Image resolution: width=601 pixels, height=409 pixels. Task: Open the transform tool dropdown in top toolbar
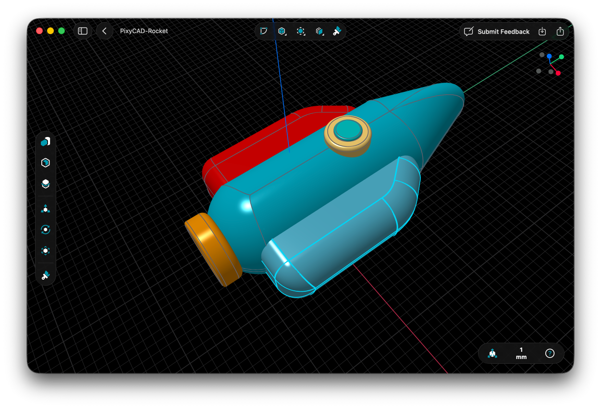point(301,31)
